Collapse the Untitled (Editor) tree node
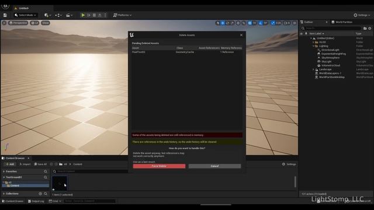 pyautogui.click(x=311, y=38)
